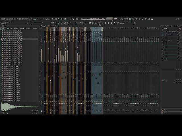The image size is (182, 136).
Task: Open the Compact mixer layout dropdown
Action: [54, 26]
